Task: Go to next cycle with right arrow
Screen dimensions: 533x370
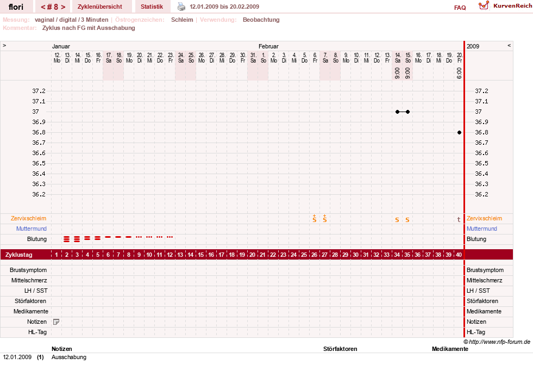Action: pyautogui.click(x=63, y=7)
